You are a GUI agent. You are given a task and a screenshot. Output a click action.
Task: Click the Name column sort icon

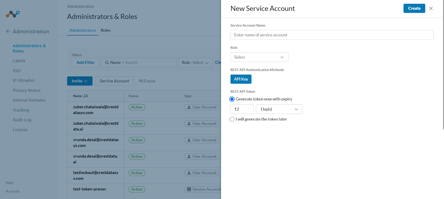click(86, 96)
